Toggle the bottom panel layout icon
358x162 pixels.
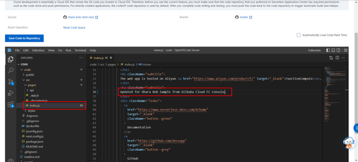[x=333, y=50]
